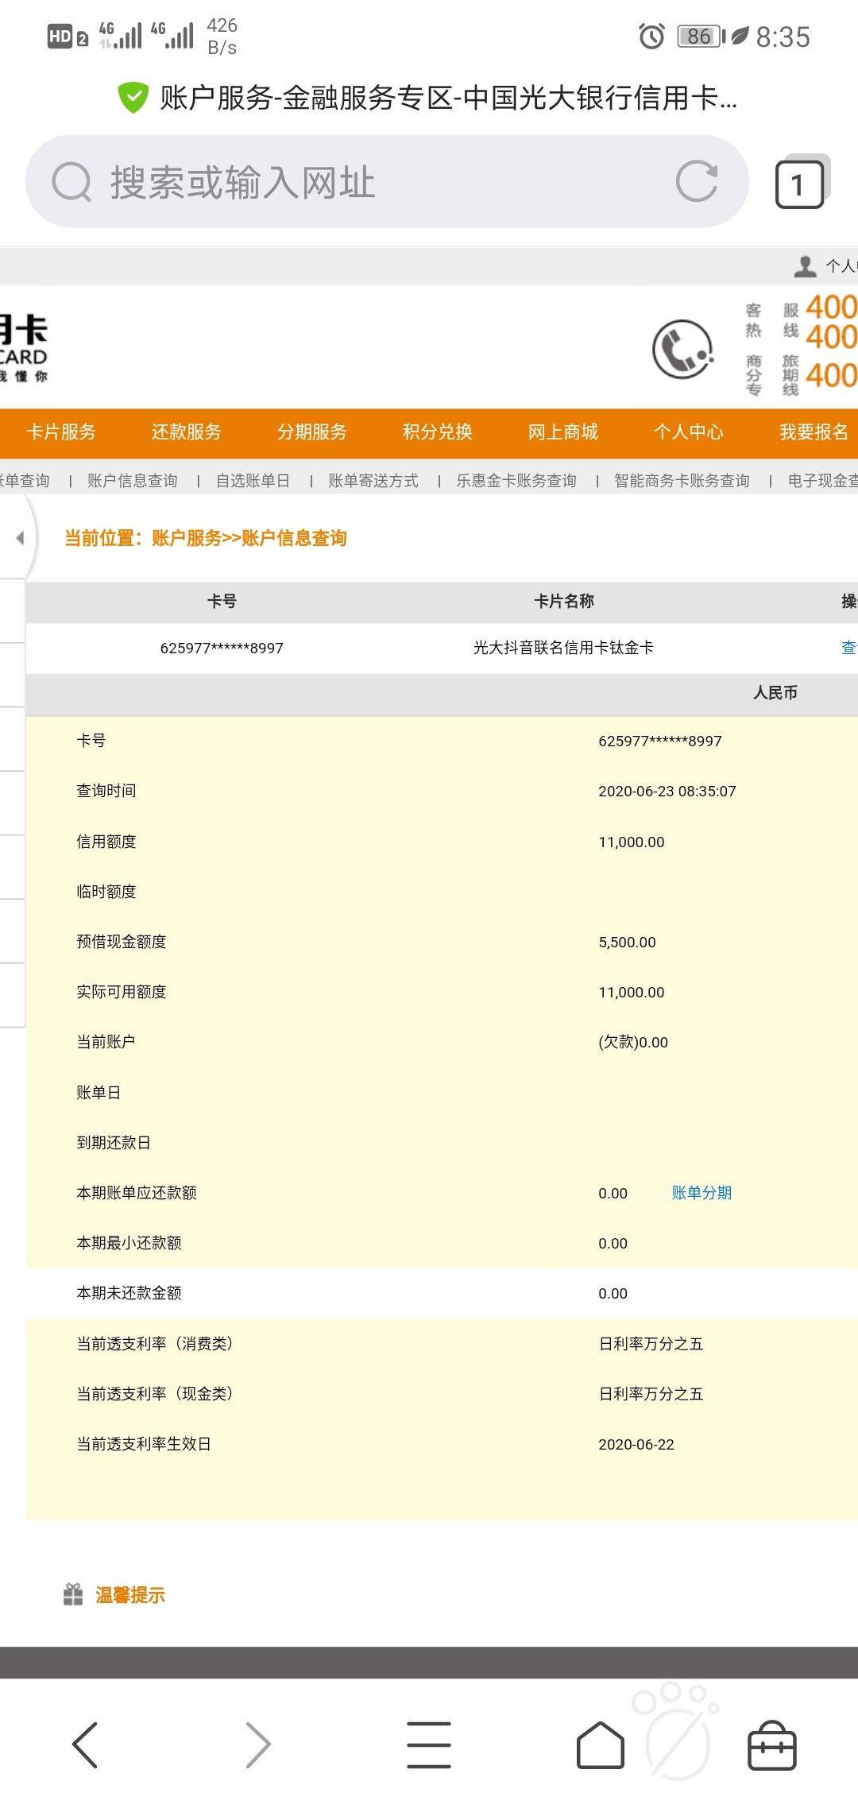Viewport: 858px width, 1812px height.
Task: Go forward with browser forward arrow
Action: (x=257, y=1745)
